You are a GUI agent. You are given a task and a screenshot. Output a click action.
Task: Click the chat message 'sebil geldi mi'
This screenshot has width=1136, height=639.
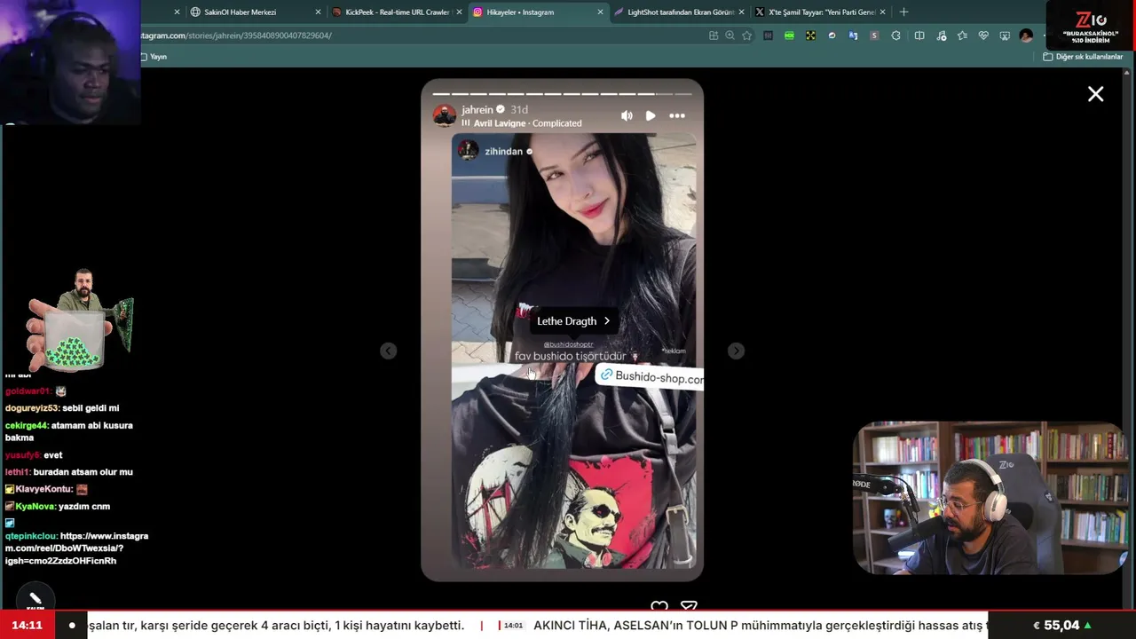point(91,408)
